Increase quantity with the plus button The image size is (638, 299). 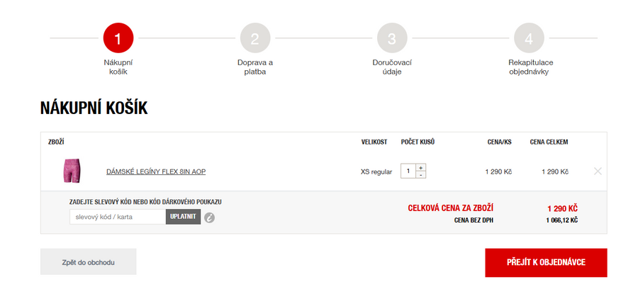click(x=421, y=167)
